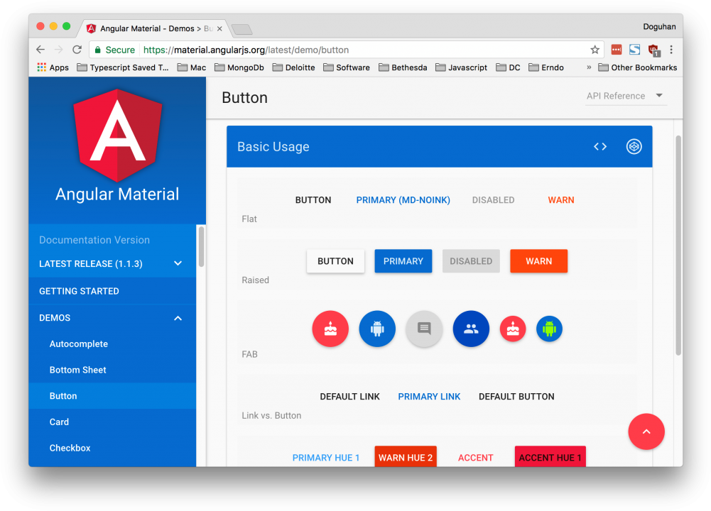Open the Deloitte bookmark folder

pyautogui.click(x=293, y=67)
